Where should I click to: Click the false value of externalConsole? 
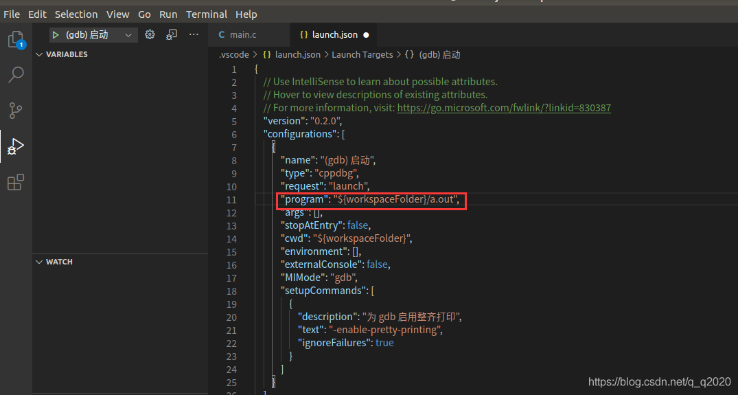click(377, 264)
